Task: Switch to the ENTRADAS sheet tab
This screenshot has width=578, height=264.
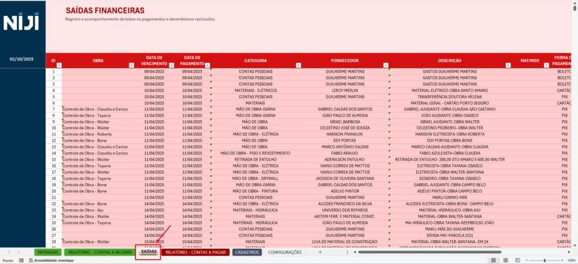Action: 48,252
